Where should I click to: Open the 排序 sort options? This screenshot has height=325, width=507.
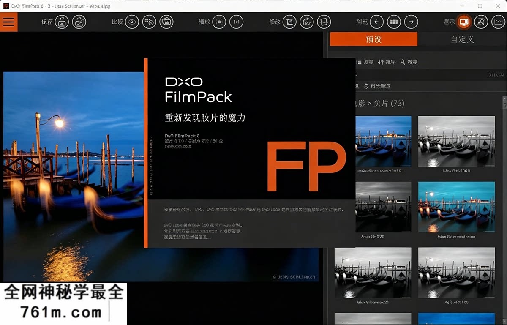pos(387,62)
